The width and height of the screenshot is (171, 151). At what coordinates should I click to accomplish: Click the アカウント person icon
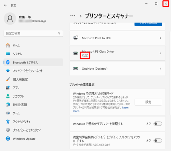click(x=8, y=96)
